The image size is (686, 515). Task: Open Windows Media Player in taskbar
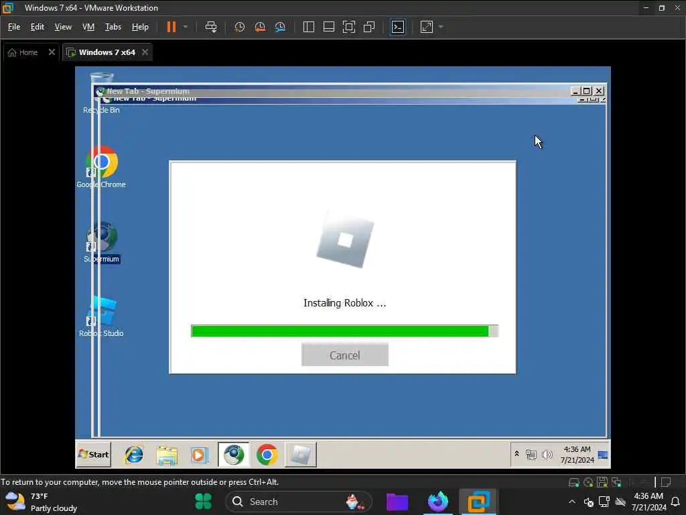tap(199, 455)
